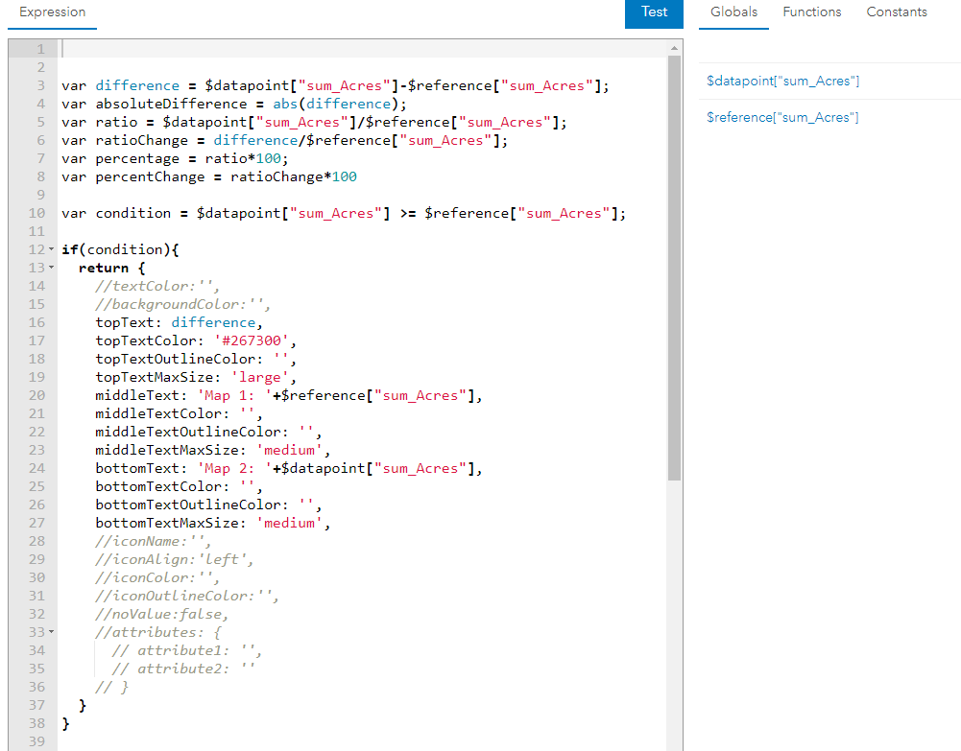
Task: Click the percentChange variable name
Action: (x=150, y=176)
